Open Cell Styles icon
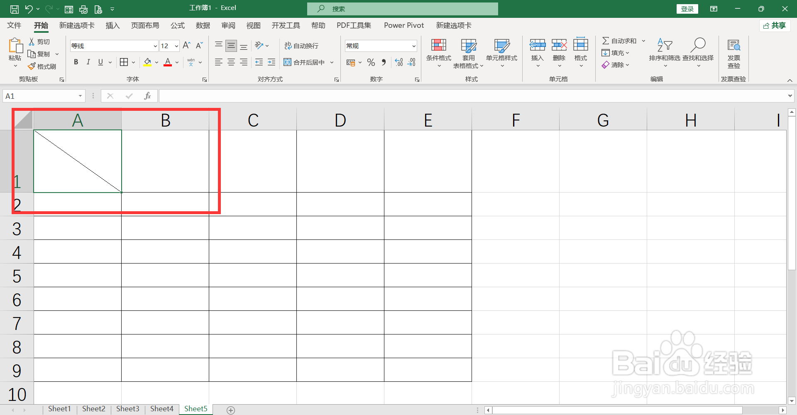The width and height of the screenshot is (797, 415). coord(502,45)
